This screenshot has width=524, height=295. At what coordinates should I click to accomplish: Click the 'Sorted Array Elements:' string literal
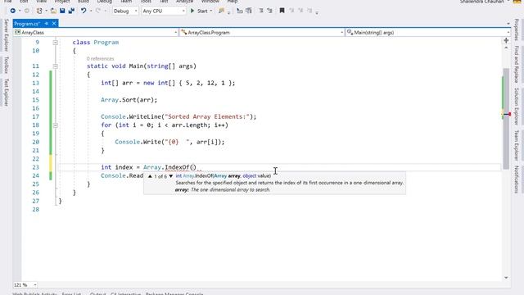pyautogui.click(x=207, y=116)
